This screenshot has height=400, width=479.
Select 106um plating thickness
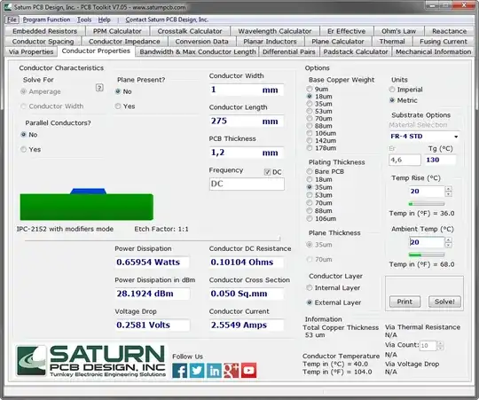pyautogui.click(x=310, y=218)
